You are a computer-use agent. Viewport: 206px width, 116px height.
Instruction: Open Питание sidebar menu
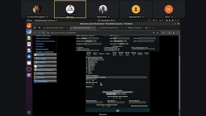[45, 55]
